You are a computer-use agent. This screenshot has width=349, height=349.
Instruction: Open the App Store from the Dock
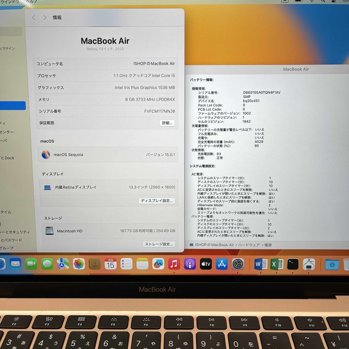point(221,264)
